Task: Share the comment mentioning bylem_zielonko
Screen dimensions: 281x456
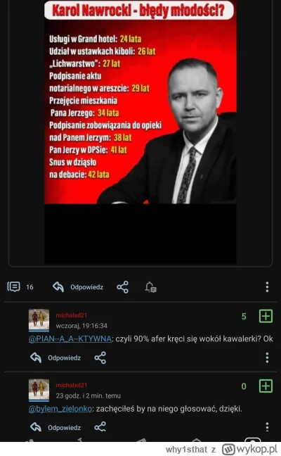Action: point(100,427)
